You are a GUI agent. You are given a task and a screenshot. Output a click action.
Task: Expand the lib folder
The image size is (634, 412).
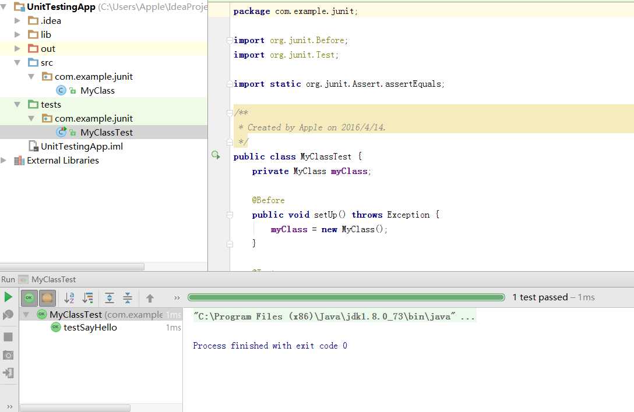(17, 35)
